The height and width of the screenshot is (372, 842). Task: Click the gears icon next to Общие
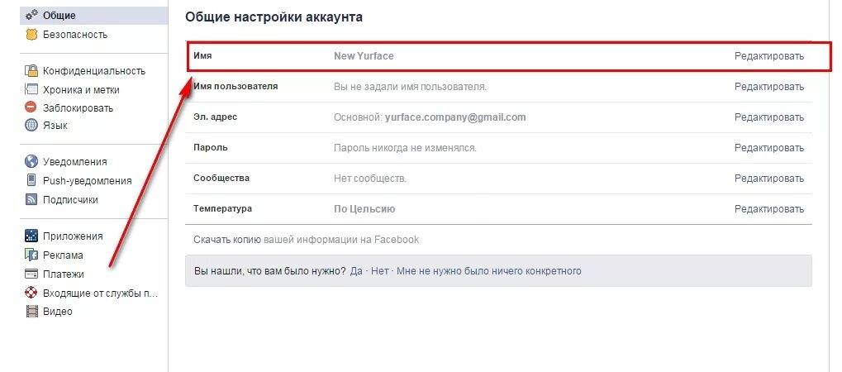click(31, 15)
